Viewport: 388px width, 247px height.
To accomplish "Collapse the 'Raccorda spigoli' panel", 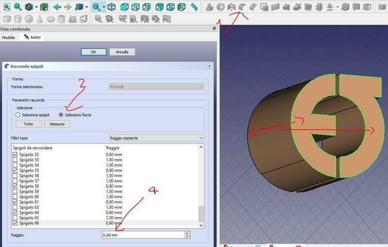I will click(209, 66).
